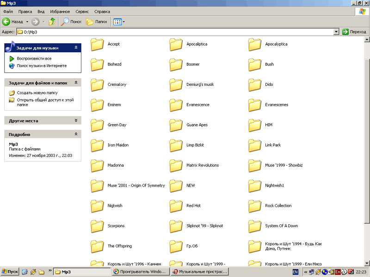This screenshot has width=370, height=277.
Task: Select the System Of A Down folder
Action: 281,226
